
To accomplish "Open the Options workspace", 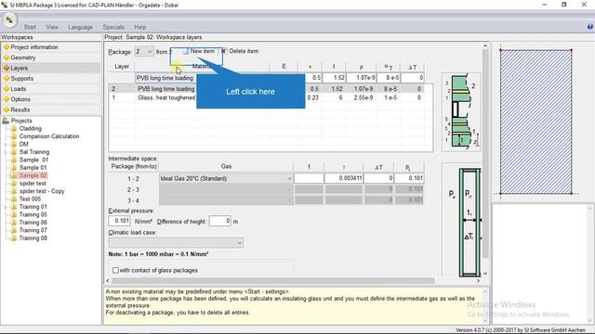I will 20,99.
